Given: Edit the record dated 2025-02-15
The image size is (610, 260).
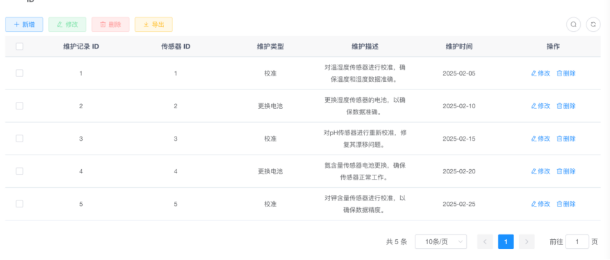Looking at the screenshot, I should 541,139.
